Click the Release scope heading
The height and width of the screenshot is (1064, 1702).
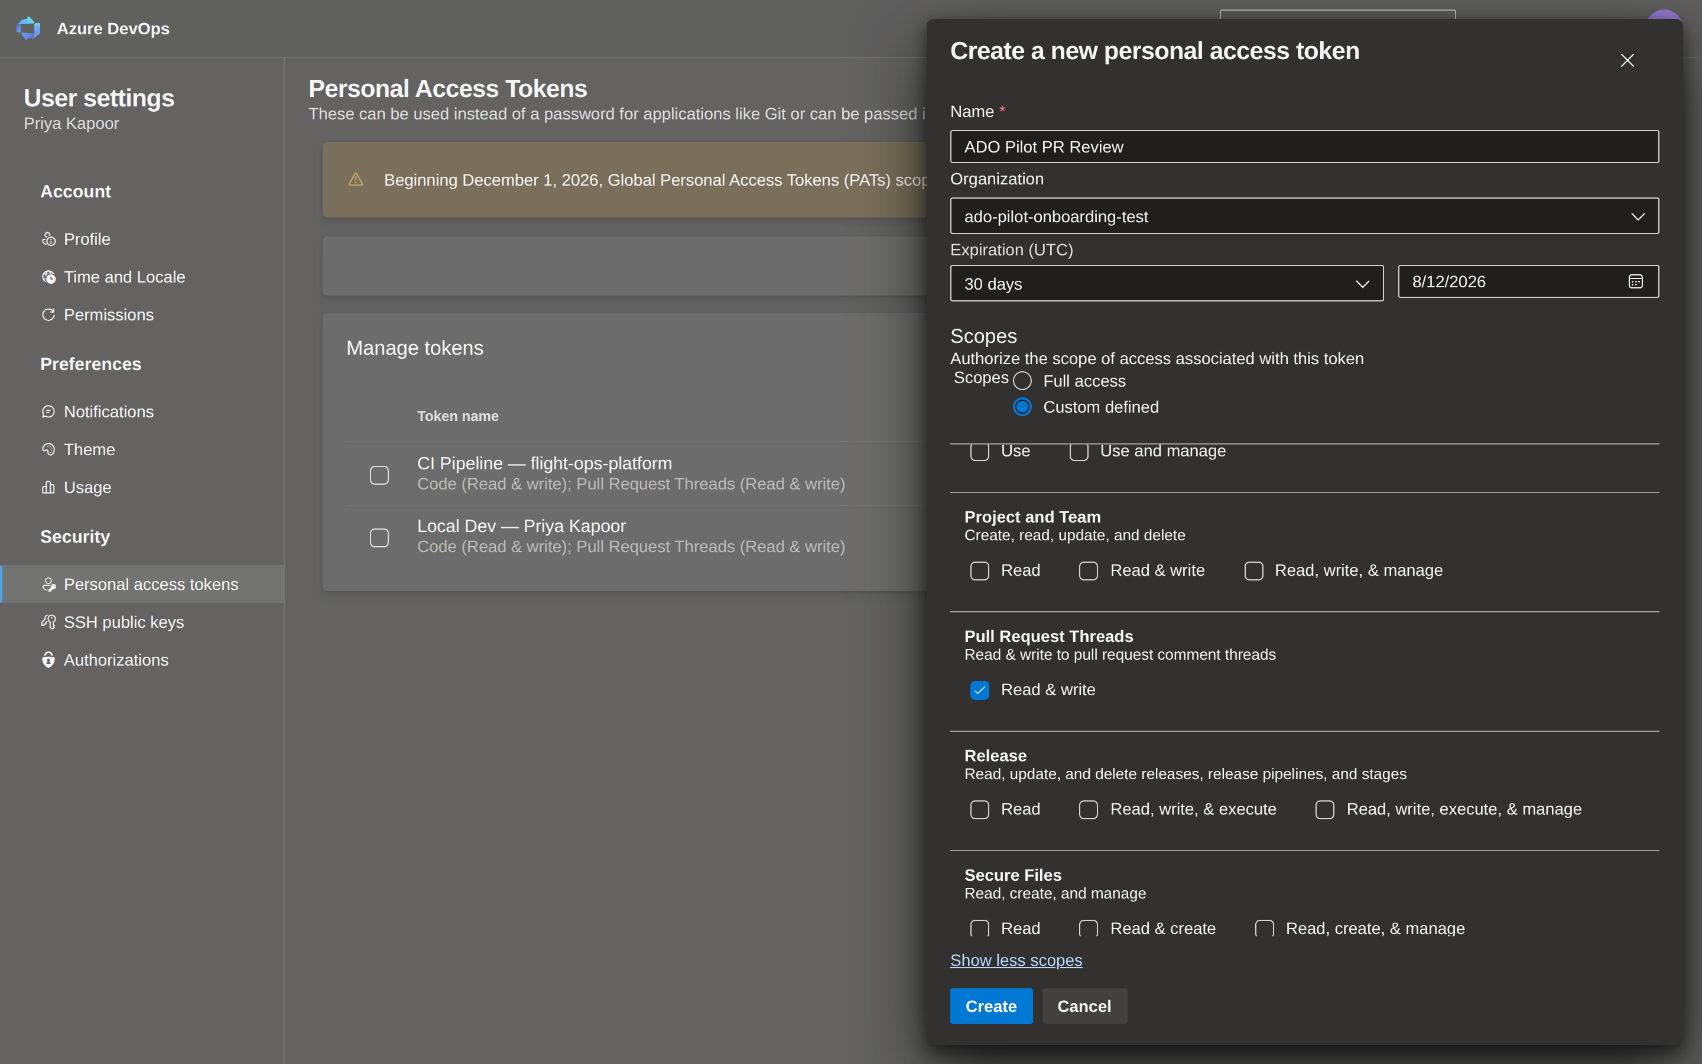click(995, 756)
